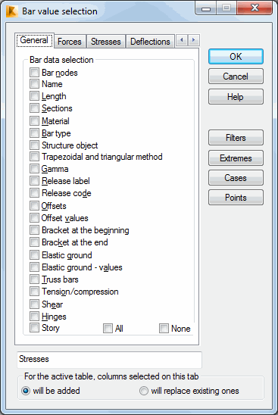This screenshot has width=278, height=415.
Task: Click the Stresses text field
Action: pos(109,360)
